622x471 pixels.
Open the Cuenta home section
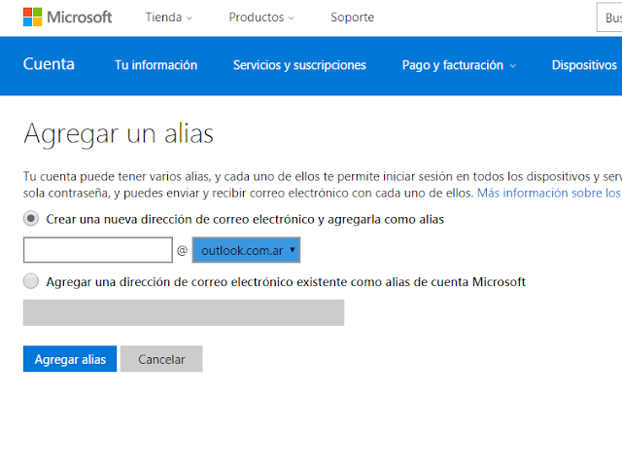click(x=49, y=64)
